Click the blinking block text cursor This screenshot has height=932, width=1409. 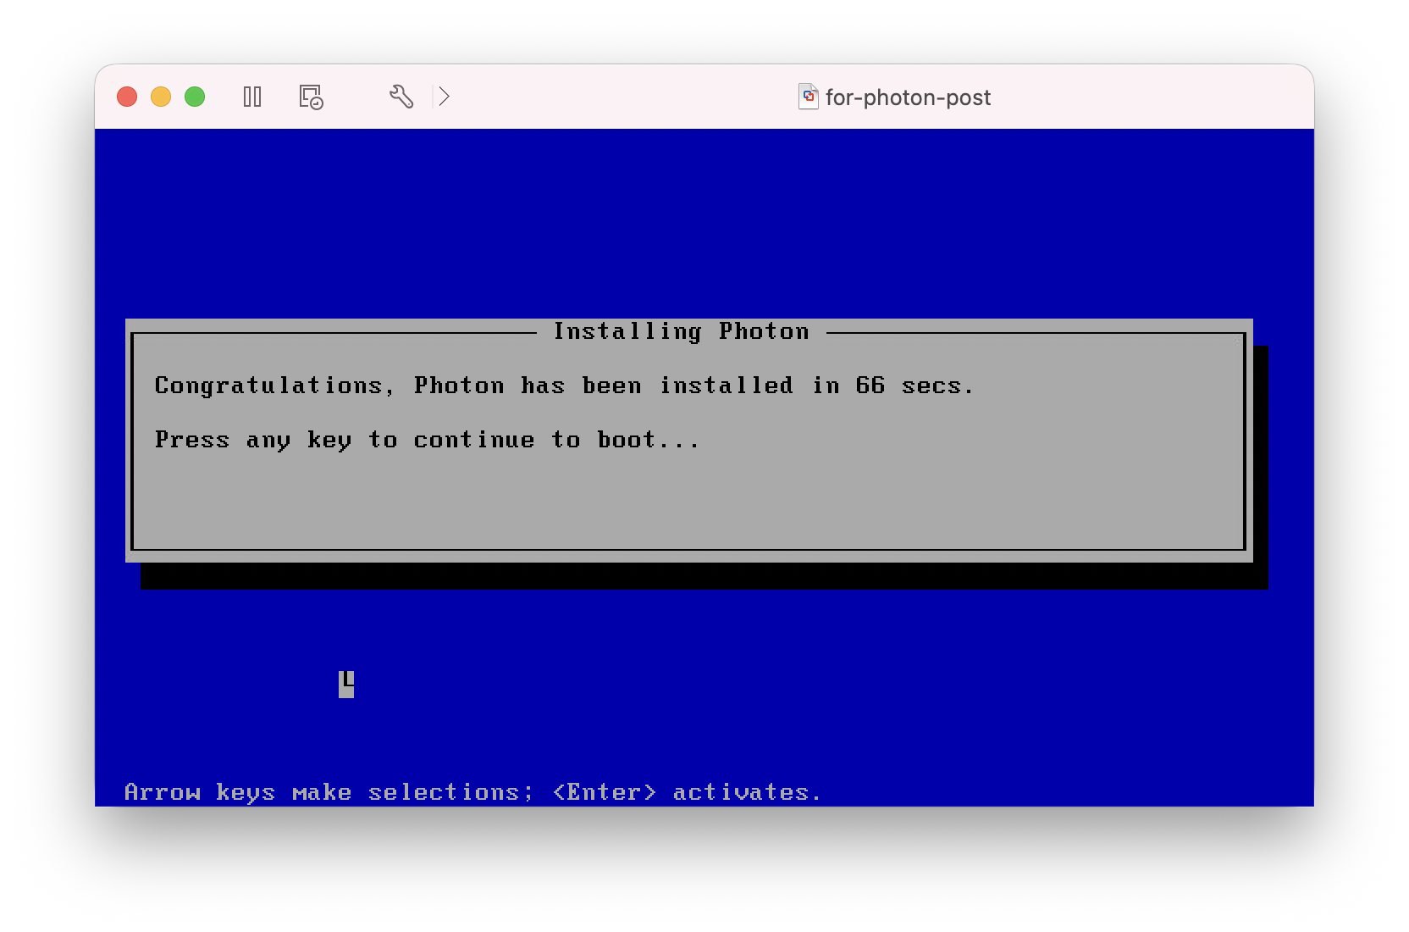(346, 684)
